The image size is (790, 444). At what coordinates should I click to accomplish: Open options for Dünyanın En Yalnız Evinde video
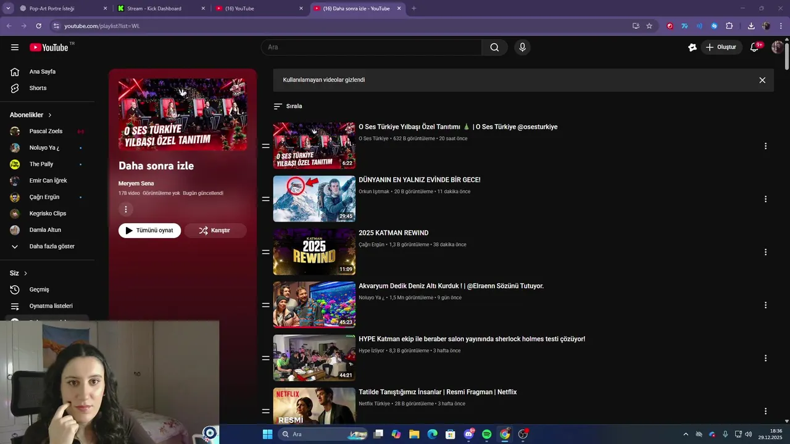(765, 199)
